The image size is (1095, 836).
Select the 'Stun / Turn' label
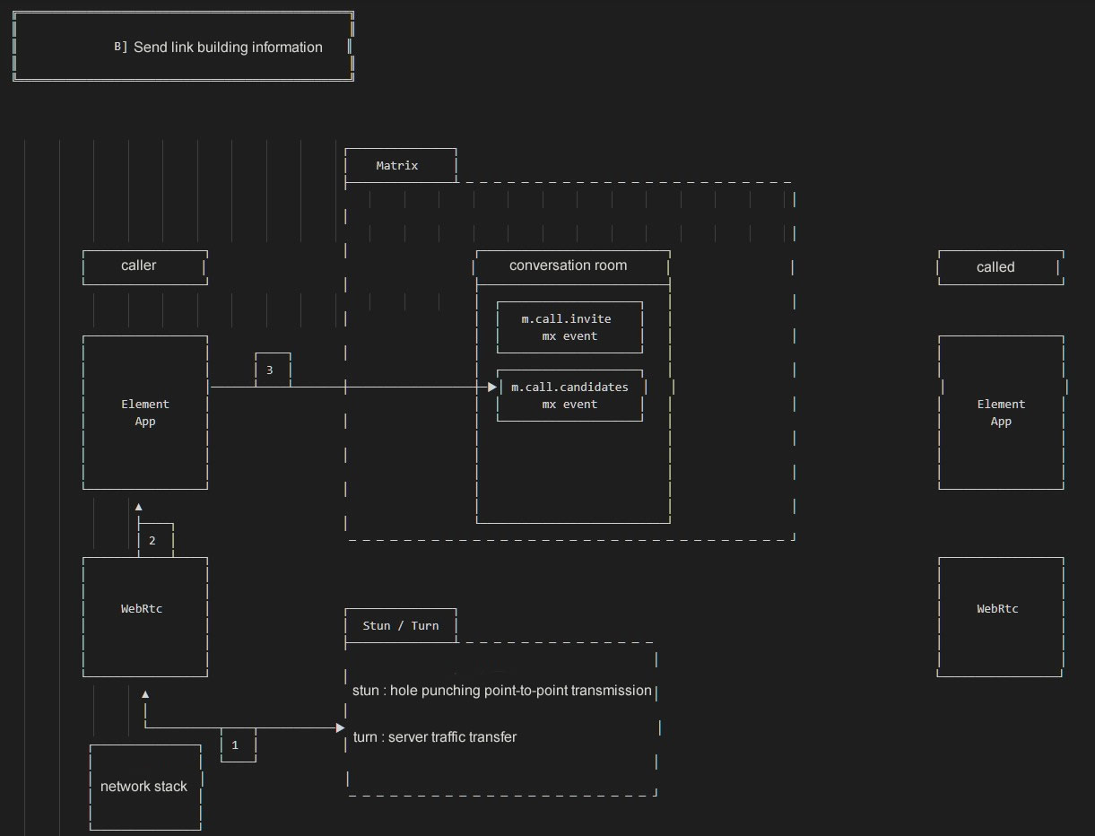(401, 625)
